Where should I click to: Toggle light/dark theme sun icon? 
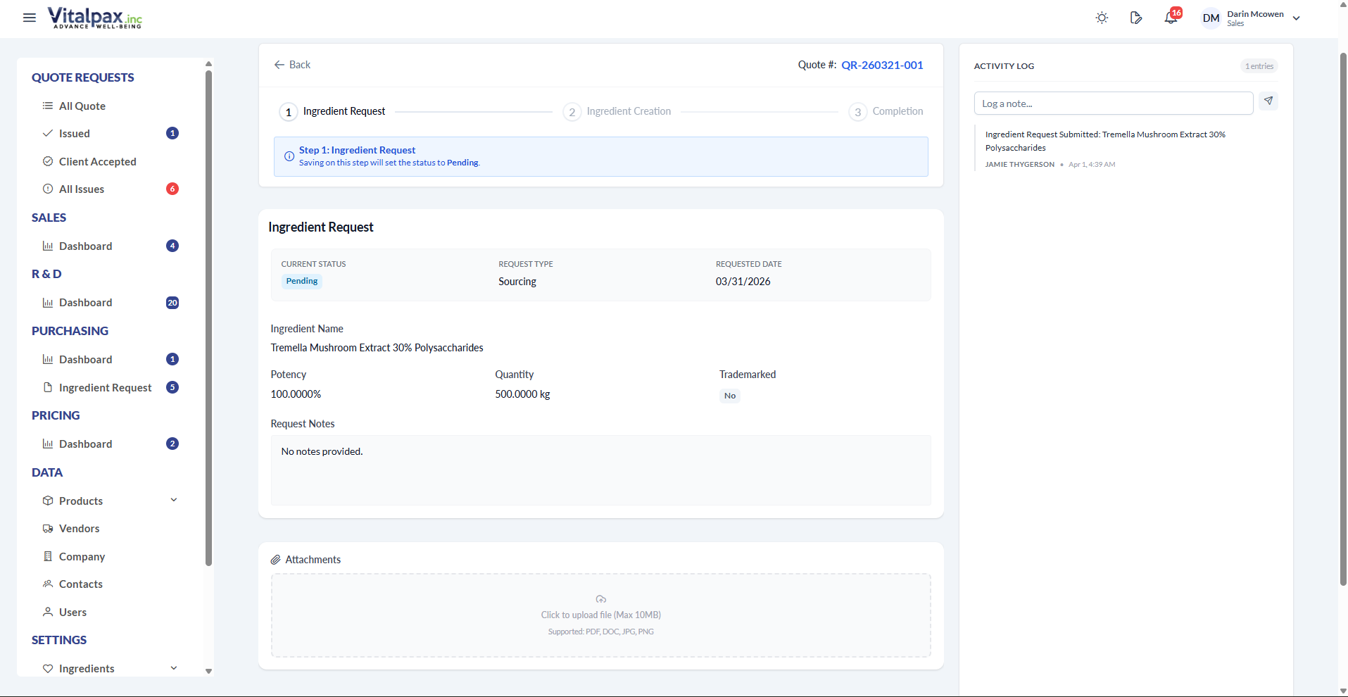[1102, 18]
